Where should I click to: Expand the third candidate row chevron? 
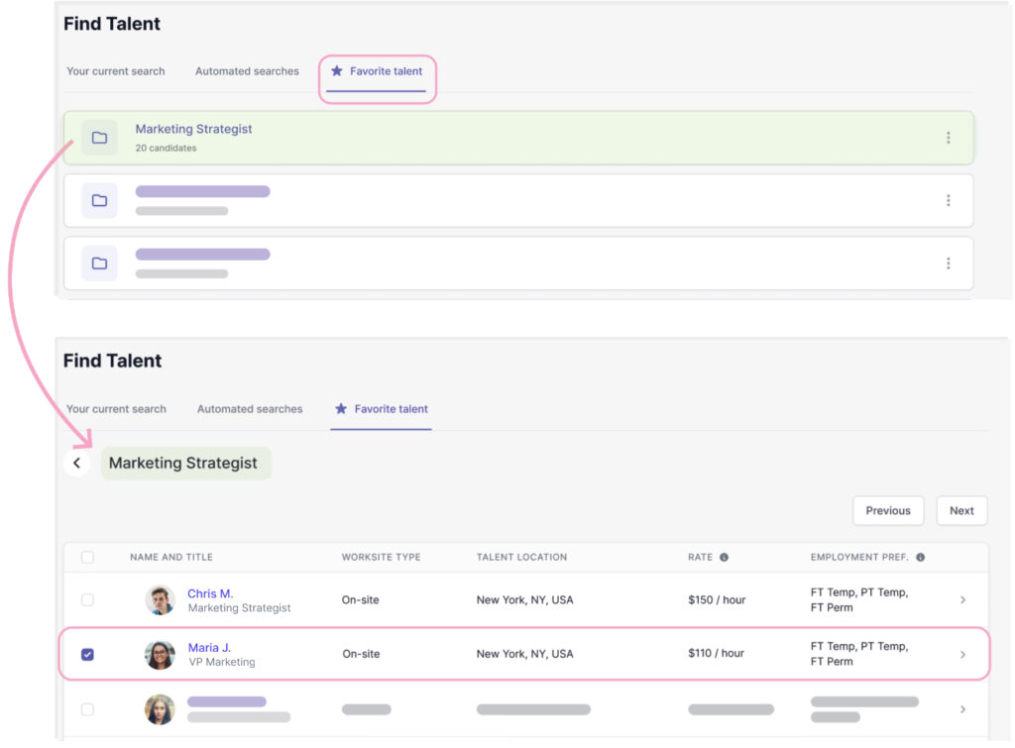962,709
